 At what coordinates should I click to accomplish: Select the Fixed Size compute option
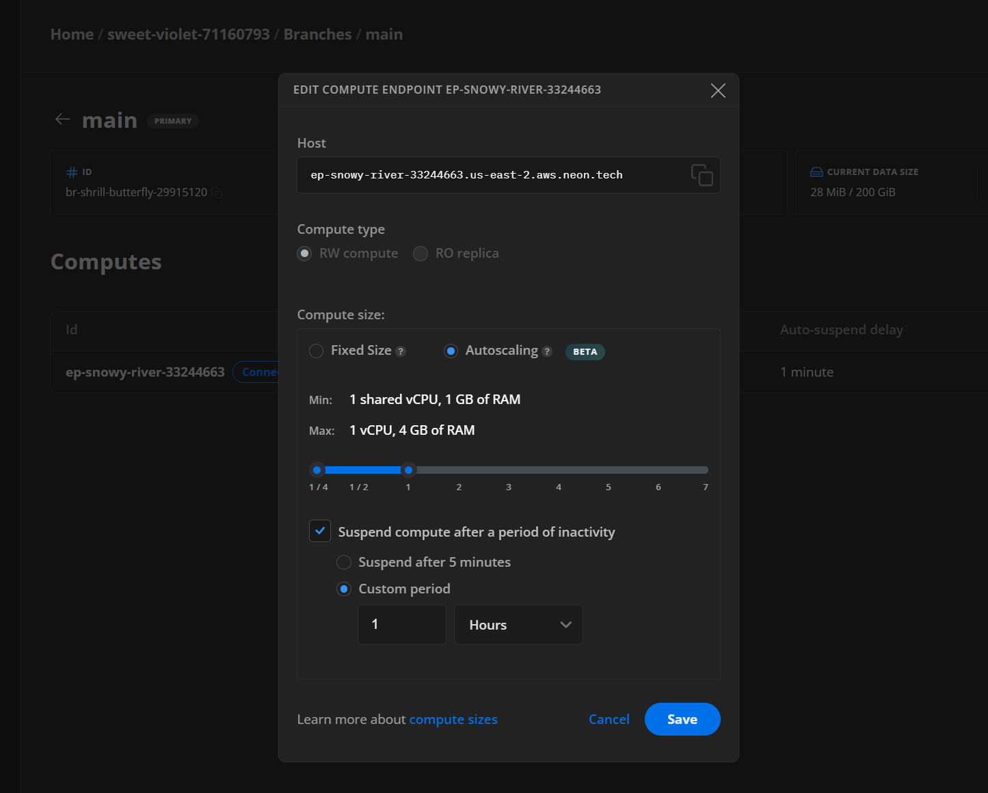click(x=316, y=350)
